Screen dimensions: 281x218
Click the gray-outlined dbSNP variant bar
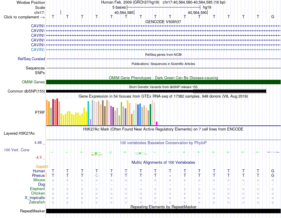(230, 91)
